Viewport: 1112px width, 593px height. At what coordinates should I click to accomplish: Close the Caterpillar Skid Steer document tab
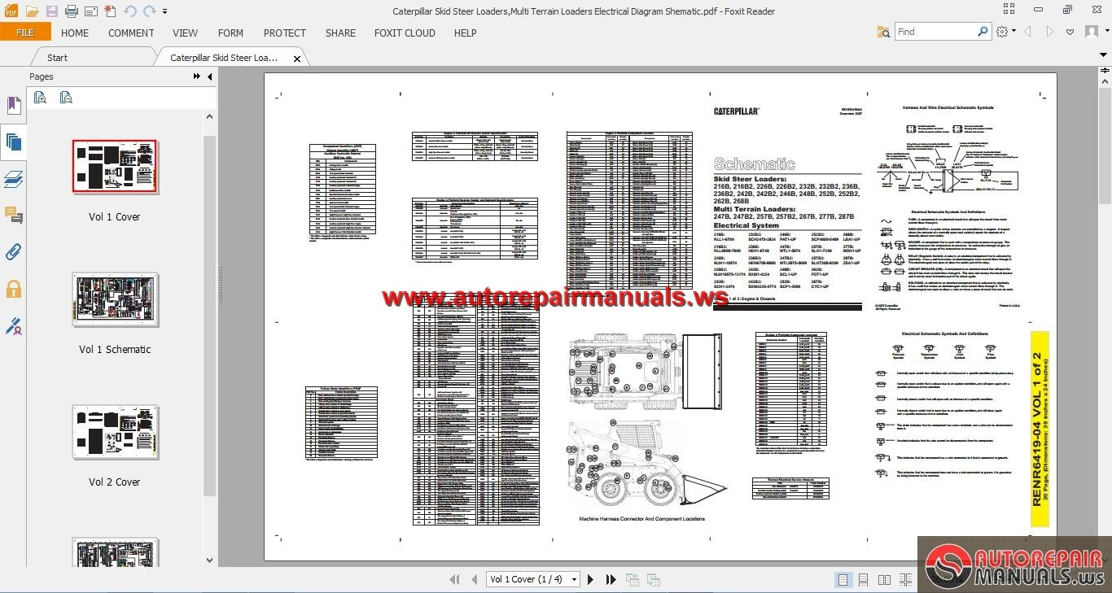(x=297, y=59)
